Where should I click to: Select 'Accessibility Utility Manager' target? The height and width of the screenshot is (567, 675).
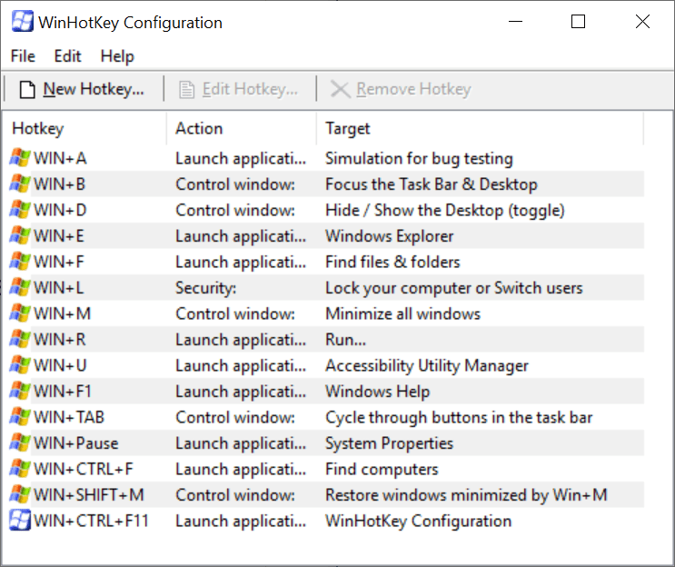pos(427,365)
